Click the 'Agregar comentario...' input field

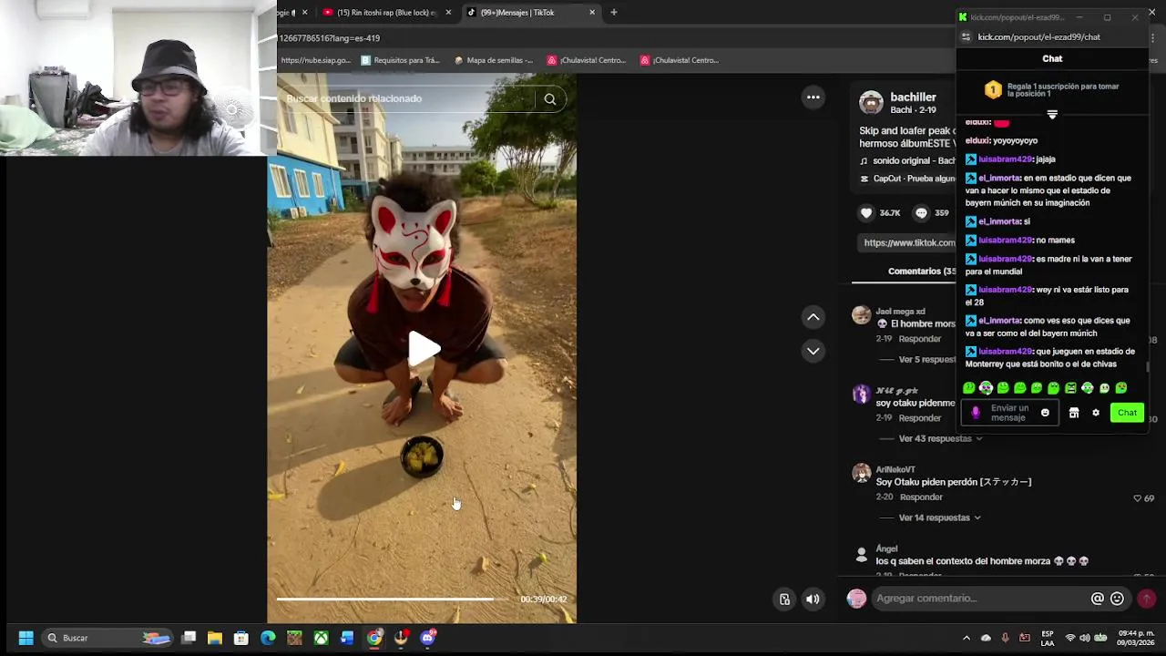pos(979,599)
